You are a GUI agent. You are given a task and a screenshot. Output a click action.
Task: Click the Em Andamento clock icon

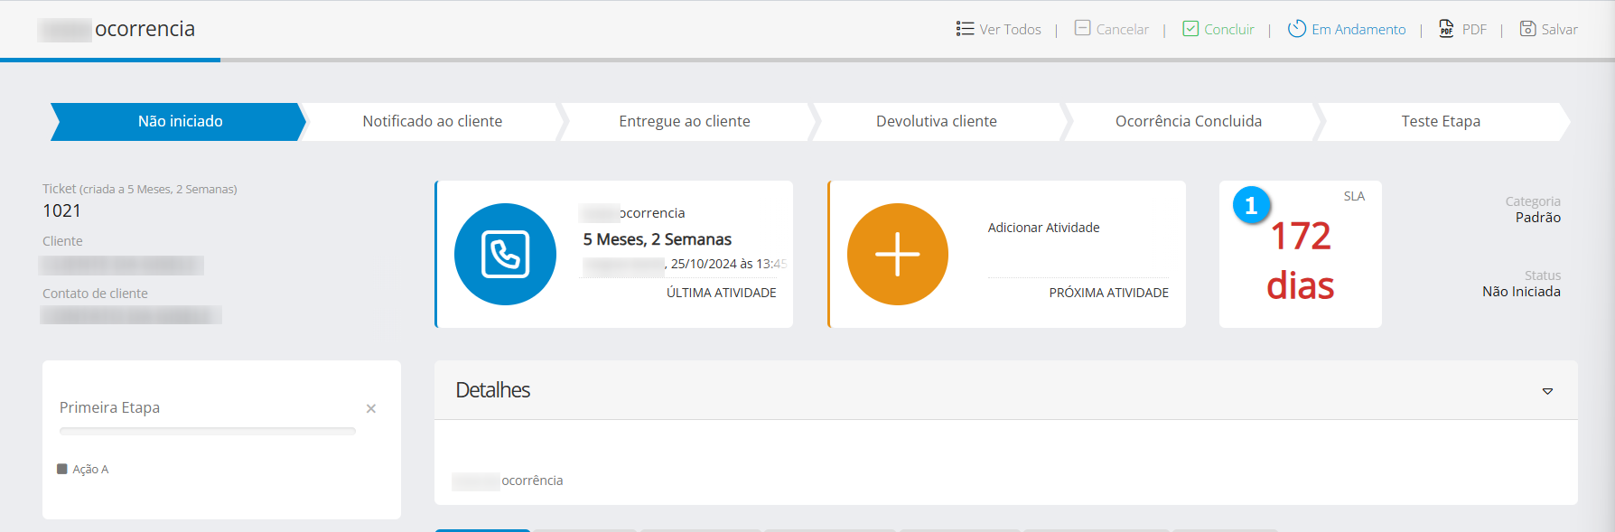pyautogui.click(x=1297, y=29)
